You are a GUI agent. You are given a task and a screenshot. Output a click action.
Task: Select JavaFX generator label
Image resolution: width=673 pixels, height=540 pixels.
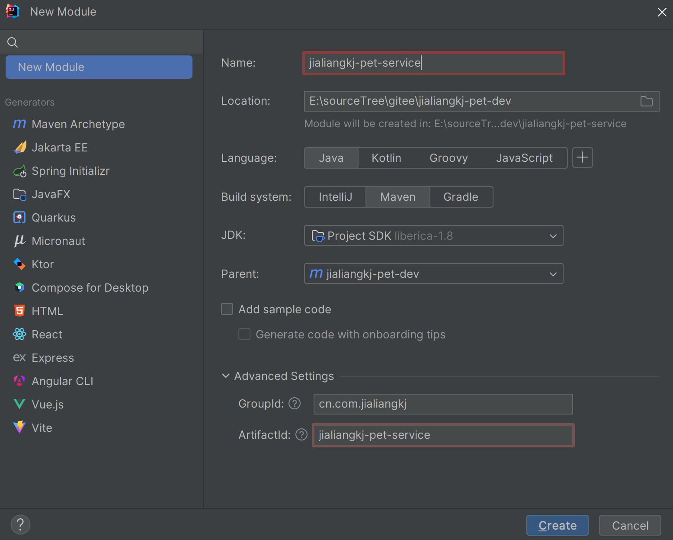click(x=51, y=194)
